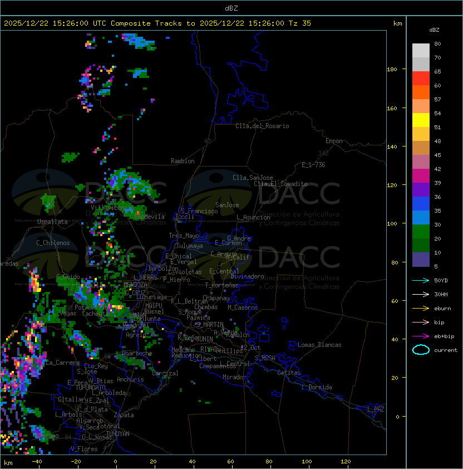Click the 'E_1-736' map label
Image resolution: width=463 pixels, height=469 pixels.
pyautogui.click(x=313, y=165)
